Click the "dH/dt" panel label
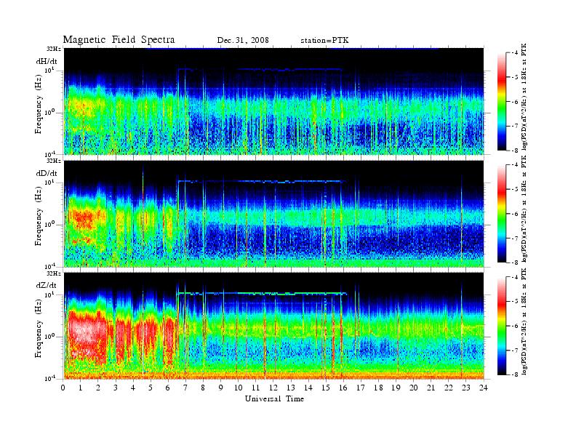Viewport: 576px width, 445px height. pyautogui.click(x=47, y=61)
